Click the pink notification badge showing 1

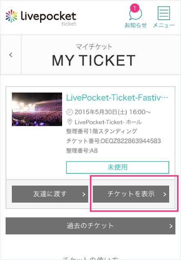[135, 8]
